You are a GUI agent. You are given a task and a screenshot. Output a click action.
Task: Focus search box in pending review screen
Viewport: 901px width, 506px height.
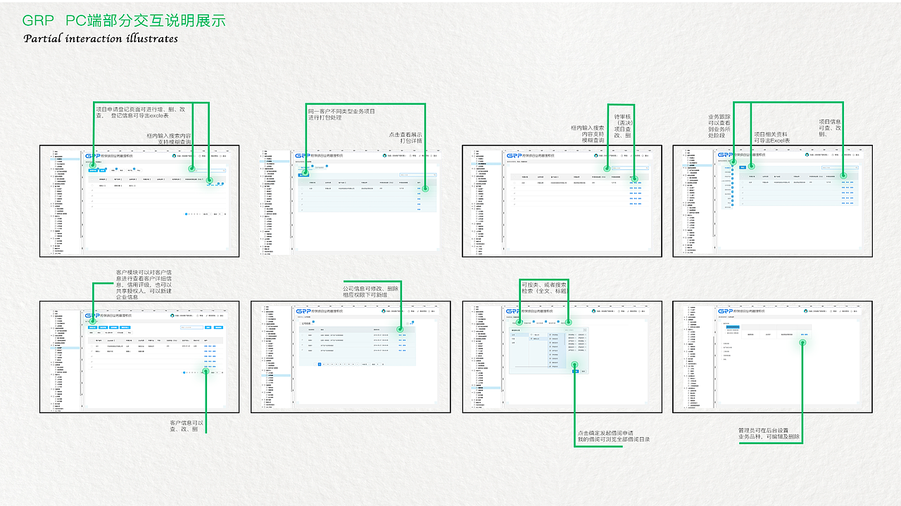tap(630, 168)
